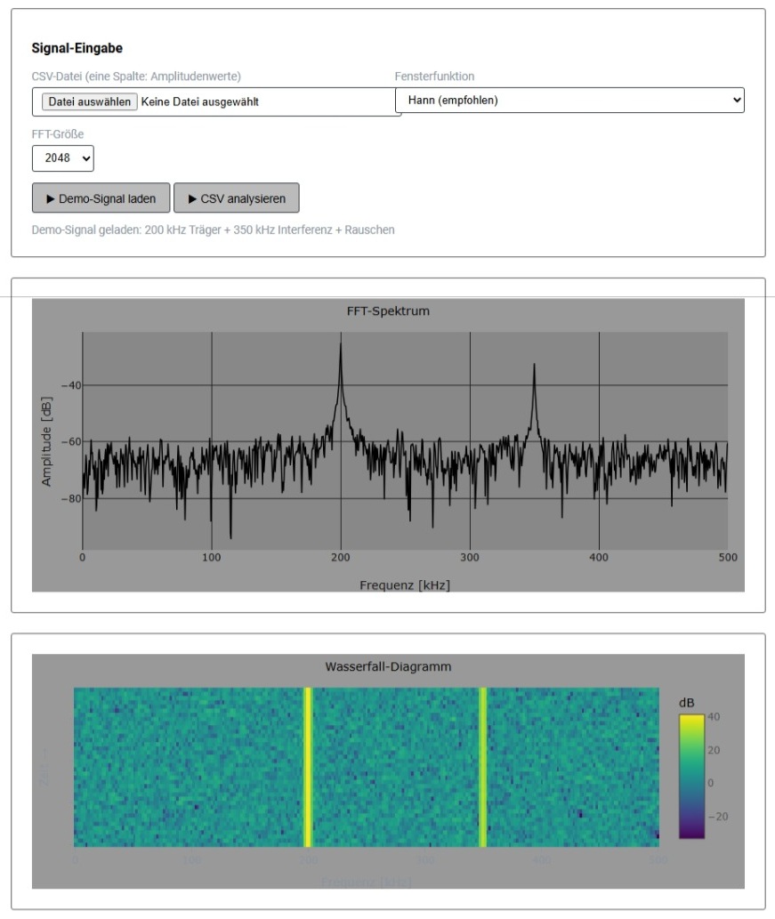Screen dimensions: 775x919
Task: Click the CSV-Datei field label
Action: tap(136, 77)
